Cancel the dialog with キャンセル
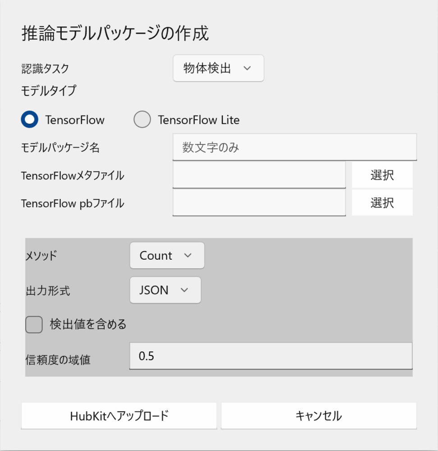This screenshot has width=438, height=451. pos(318,415)
